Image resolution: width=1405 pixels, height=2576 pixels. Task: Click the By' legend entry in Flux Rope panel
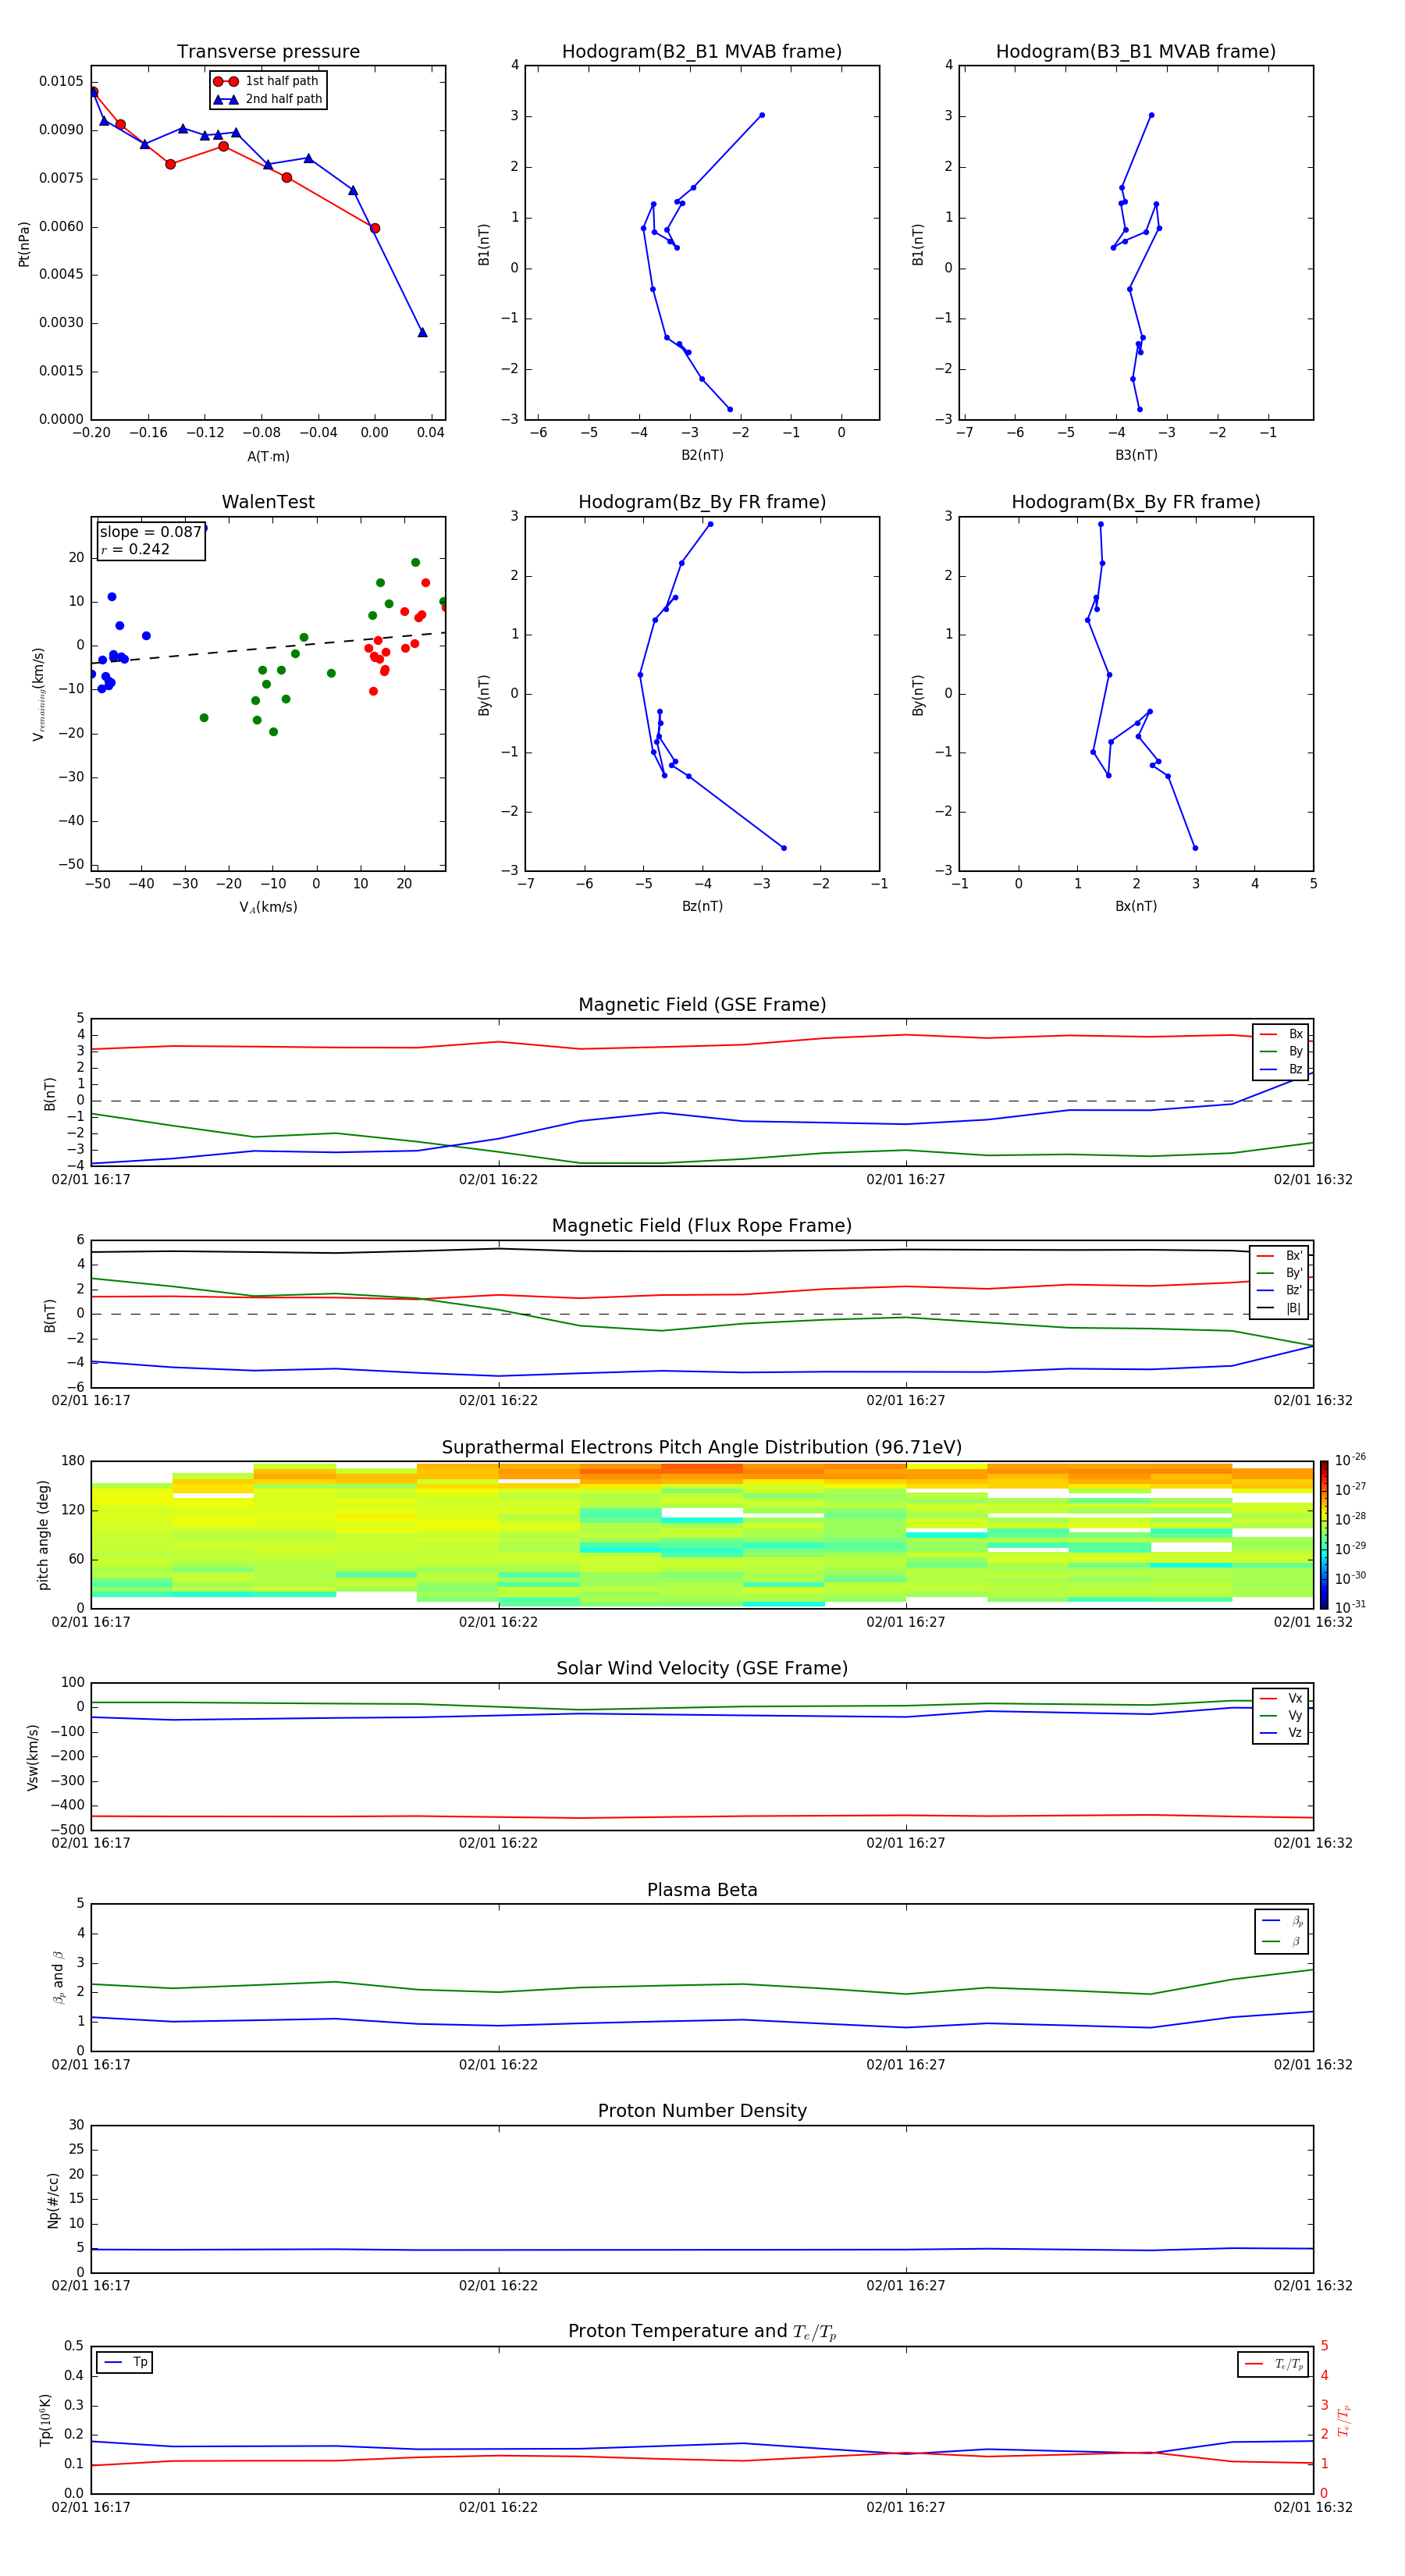[x=1279, y=1273]
